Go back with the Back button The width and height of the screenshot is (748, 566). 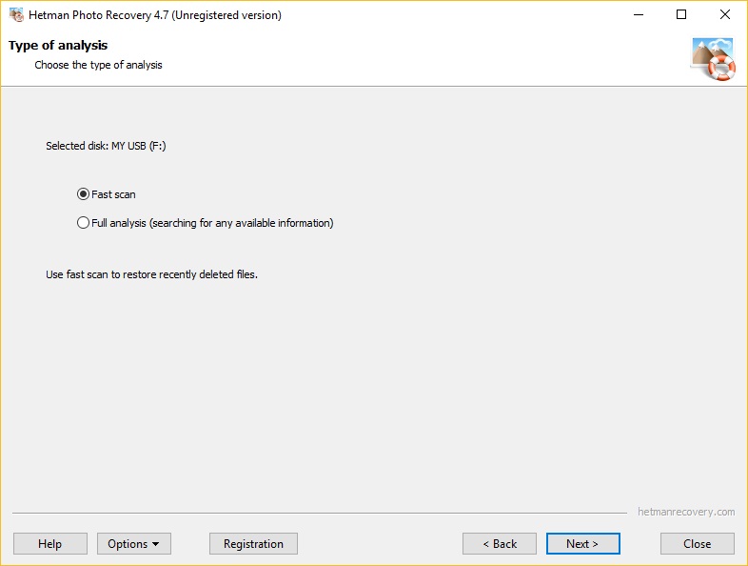click(500, 543)
